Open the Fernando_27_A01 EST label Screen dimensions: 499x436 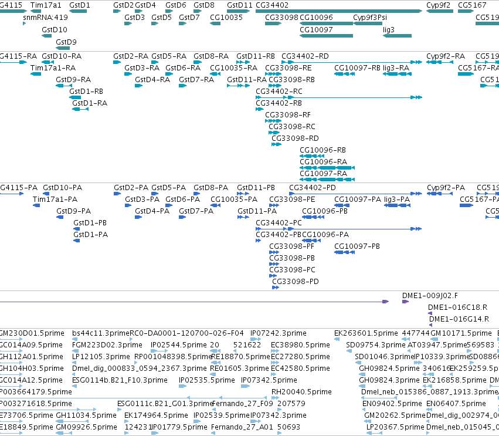[x=242, y=427]
